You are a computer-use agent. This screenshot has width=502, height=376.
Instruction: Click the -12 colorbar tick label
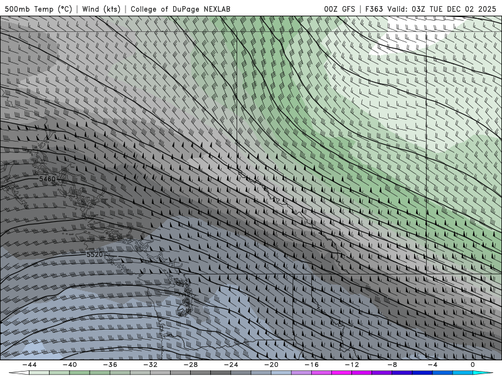pos(352,365)
